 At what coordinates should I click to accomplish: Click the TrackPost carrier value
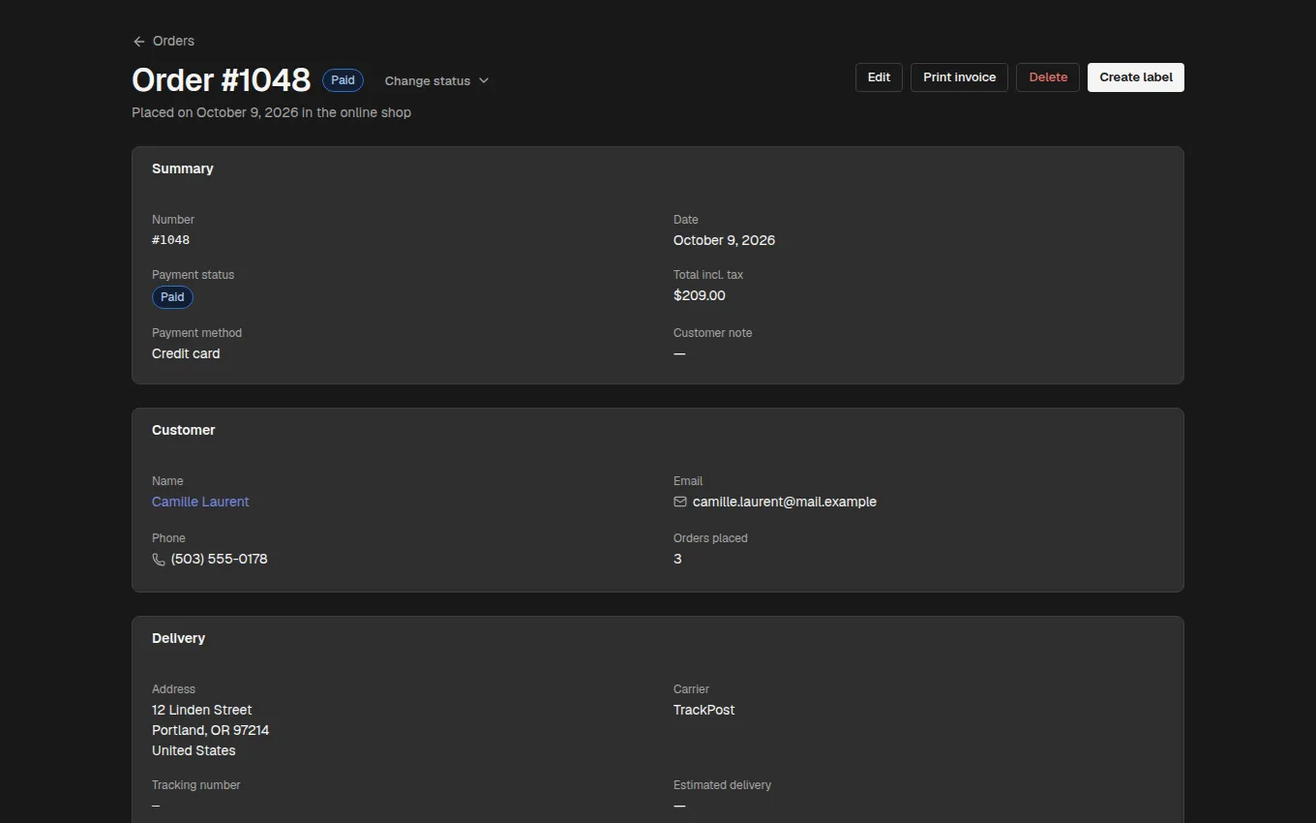703,710
